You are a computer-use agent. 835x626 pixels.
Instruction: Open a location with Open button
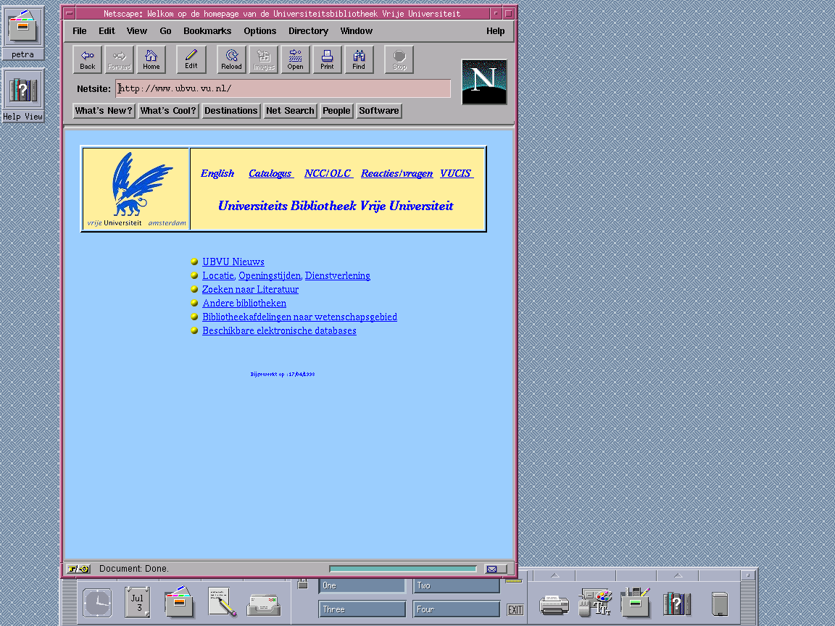tap(296, 59)
